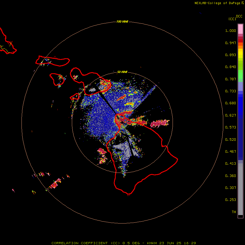245x245 pixels.
Task: Pick the gray color band near 0.307
Action: tap(240, 189)
